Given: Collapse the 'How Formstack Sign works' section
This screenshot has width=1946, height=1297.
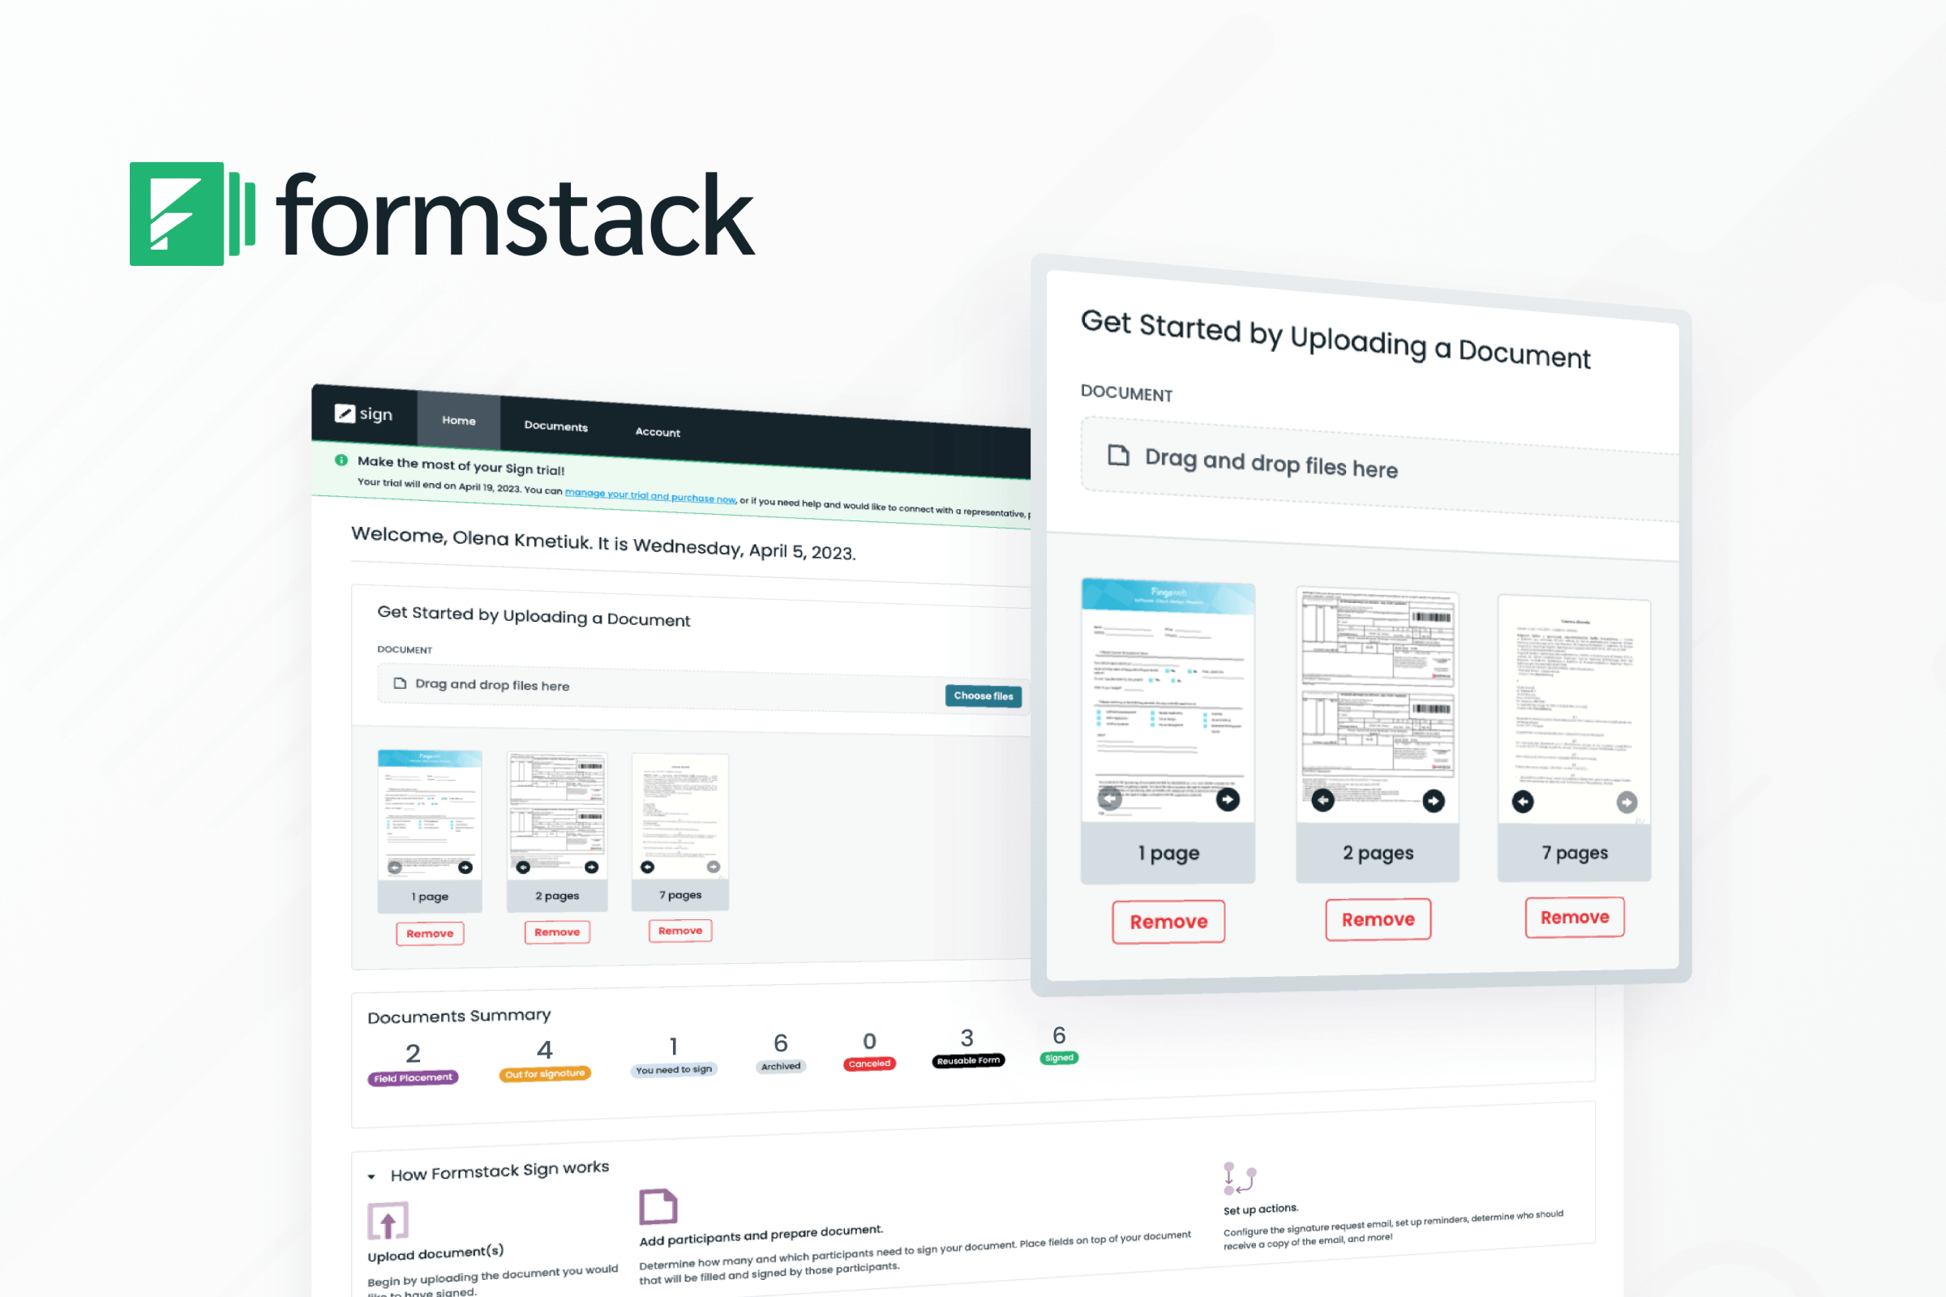Looking at the screenshot, I should pyautogui.click(x=371, y=1176).
